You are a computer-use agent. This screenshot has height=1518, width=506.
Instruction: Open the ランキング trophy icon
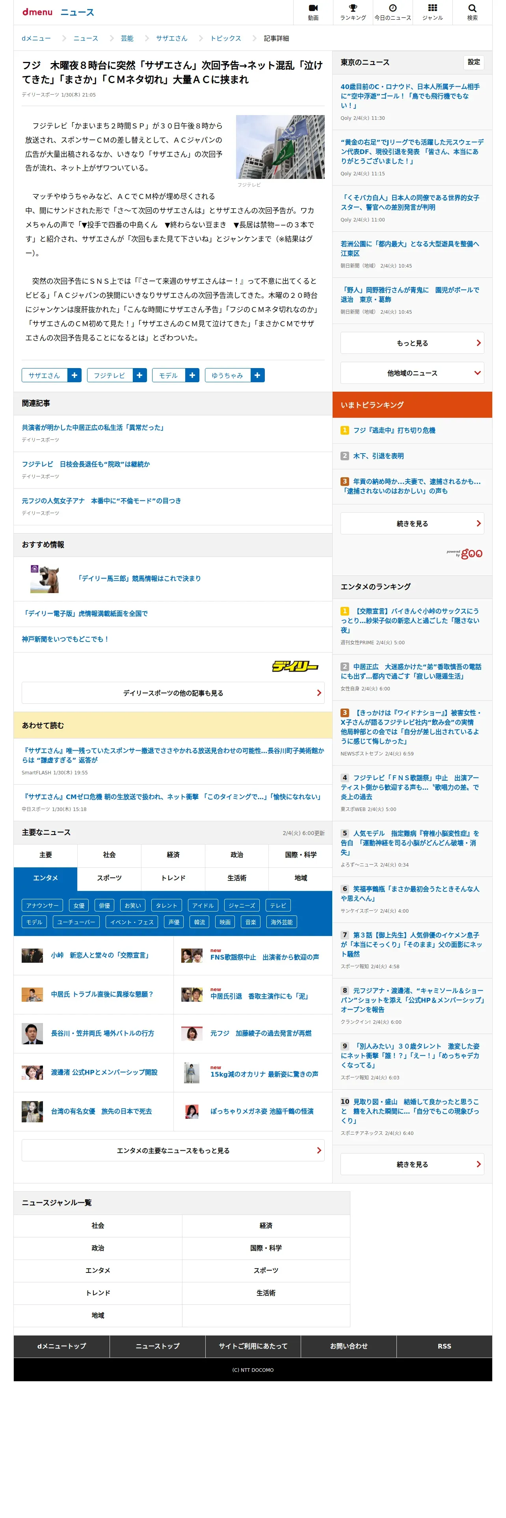(x=352, y=12)
